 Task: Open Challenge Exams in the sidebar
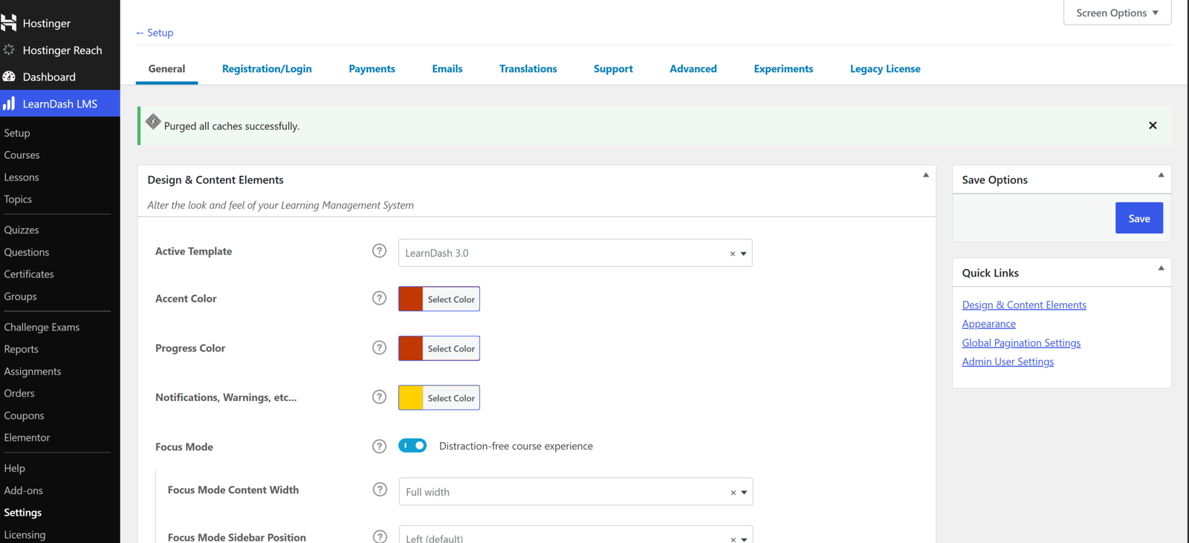tap(42, 327)
